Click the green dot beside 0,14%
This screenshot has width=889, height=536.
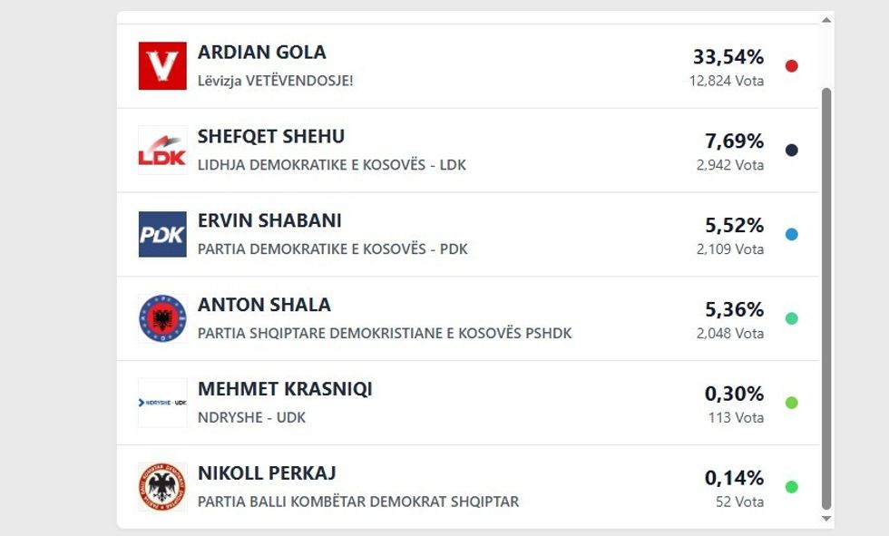pos(791,487)
